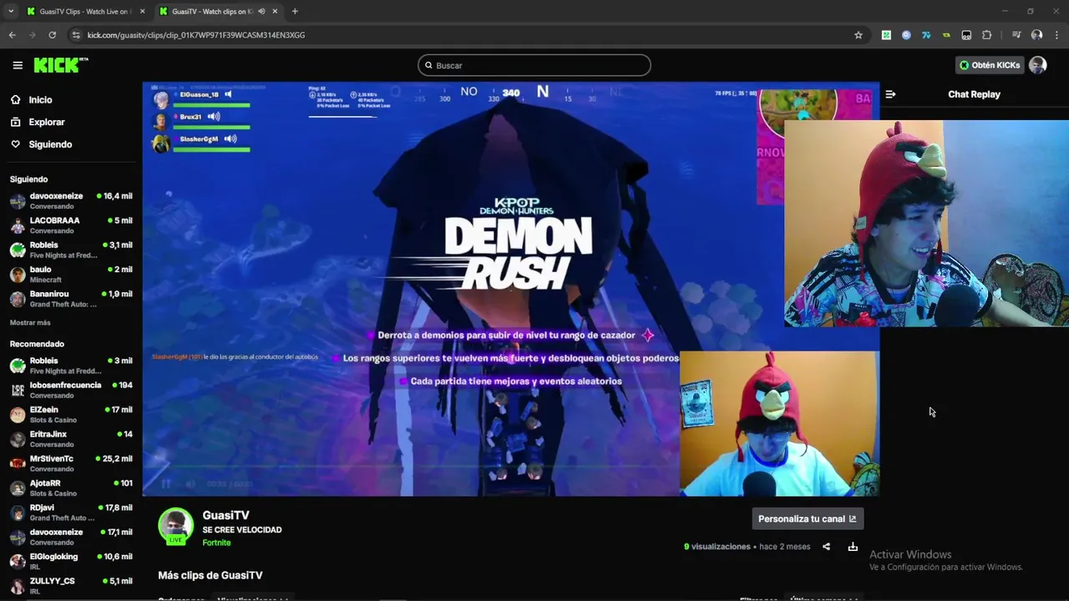Open the GuasiTV channel name link
The height and width of the screenshot is (601, 1069).
pyautogui.click(x=225, y=515)
